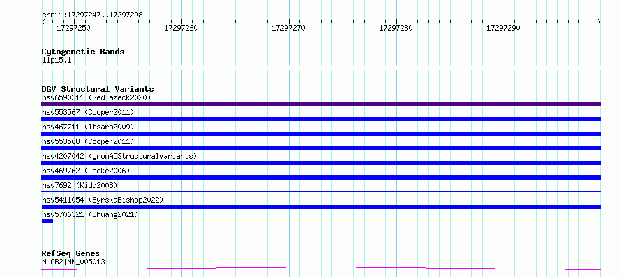The width and height of the screenshot is (621, 277).
Task: Open variant nsv4207042 (gnomADStructuralVariants) label
Action: [x=119, y=156]
